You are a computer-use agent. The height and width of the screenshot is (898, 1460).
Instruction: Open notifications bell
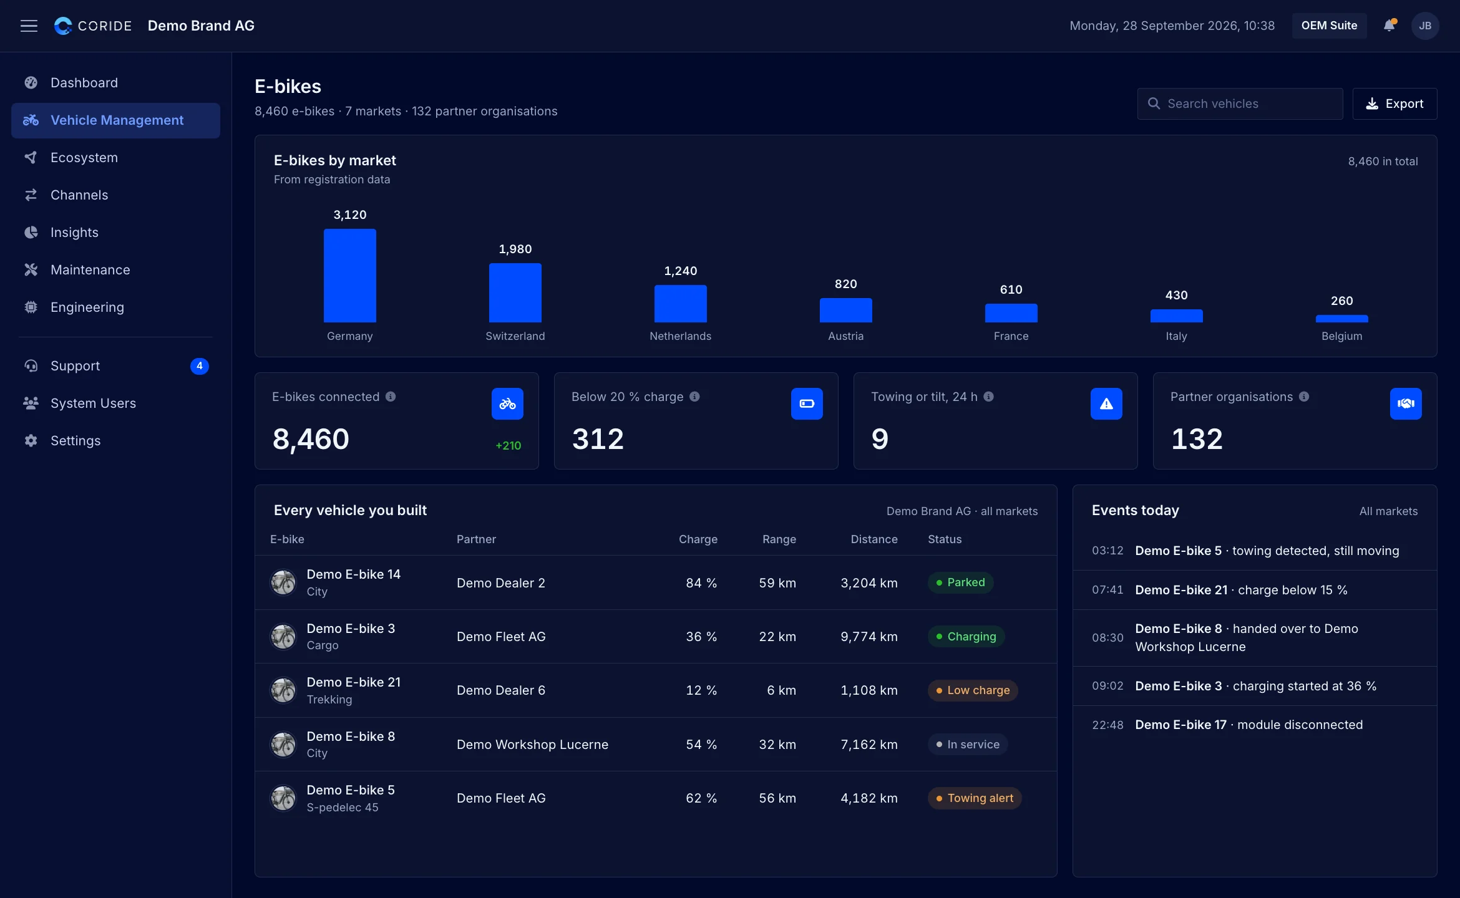1389,26
